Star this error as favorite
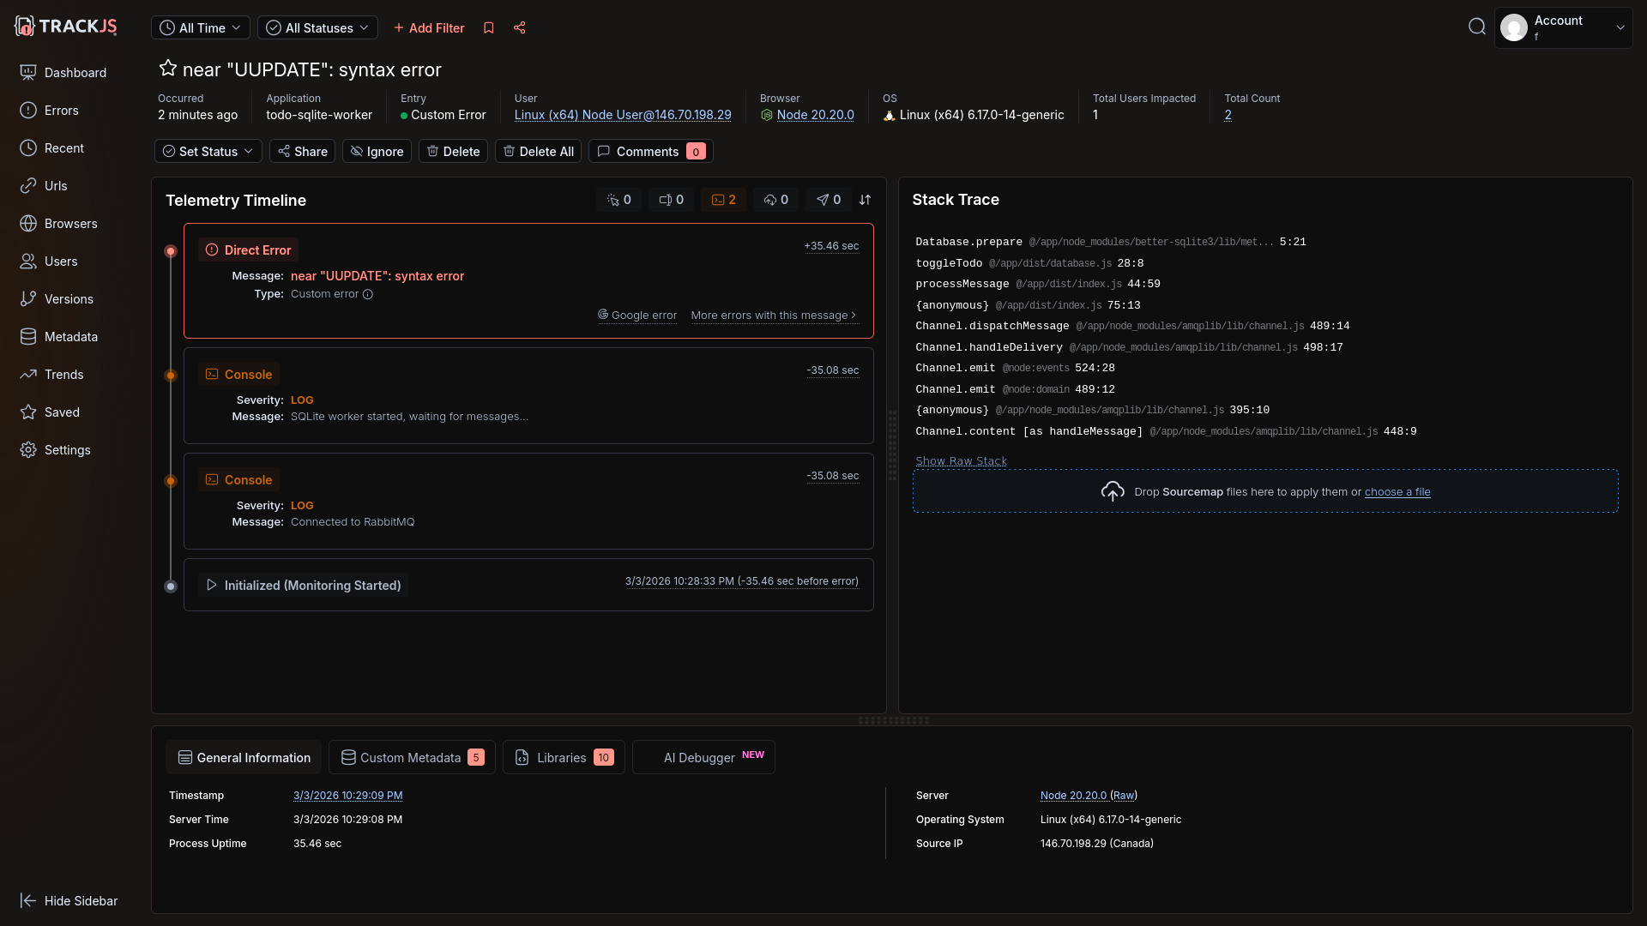Viewport: 1647px width, 926px height. (168, 69)
